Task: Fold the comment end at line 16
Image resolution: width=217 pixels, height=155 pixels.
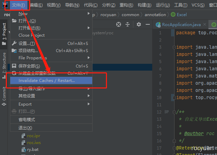Action: 174,141
